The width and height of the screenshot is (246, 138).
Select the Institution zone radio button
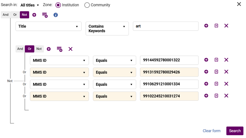pos(58,5)
